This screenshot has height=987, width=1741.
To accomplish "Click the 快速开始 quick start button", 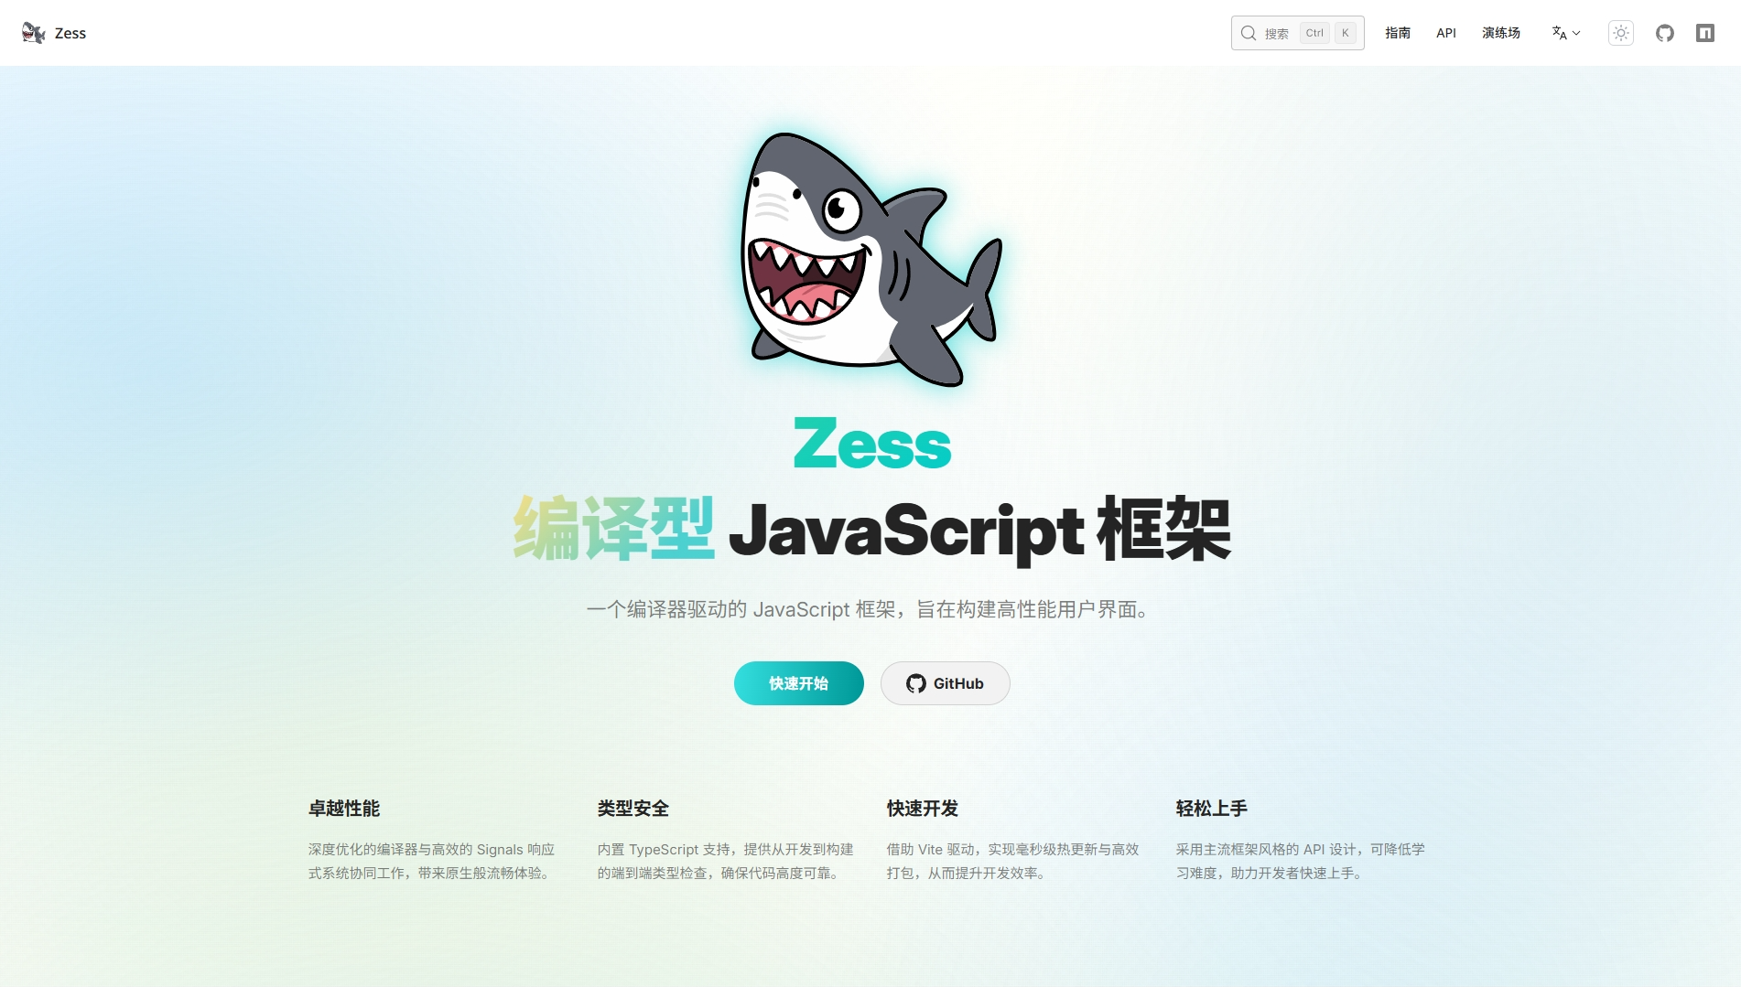I will pyautogui.click(x=799, y=683).
